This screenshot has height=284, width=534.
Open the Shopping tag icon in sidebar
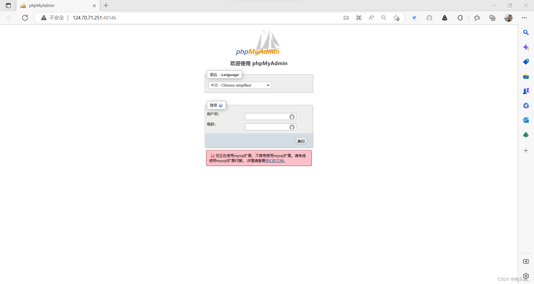526,62
